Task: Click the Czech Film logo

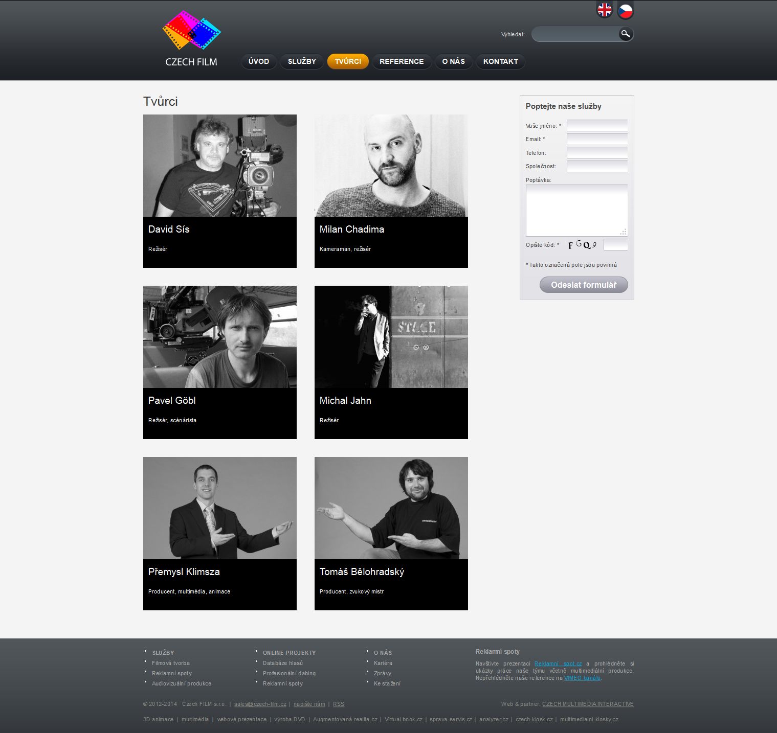Action: tap(191, 39)
